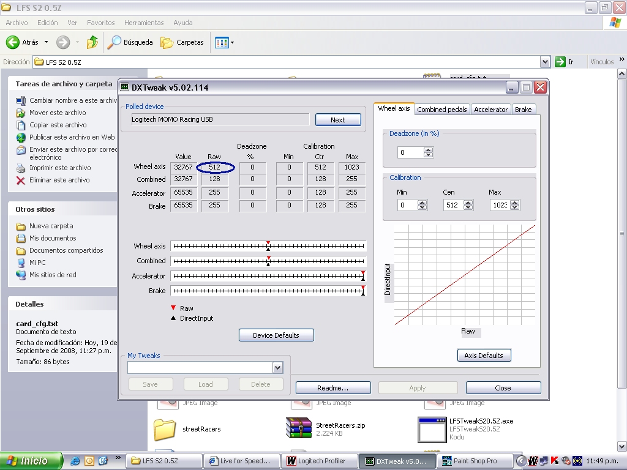Screen dimensions: 627x470
Task: Click Explorer vertical scrollbar down arrow
Action: (622, 446)
